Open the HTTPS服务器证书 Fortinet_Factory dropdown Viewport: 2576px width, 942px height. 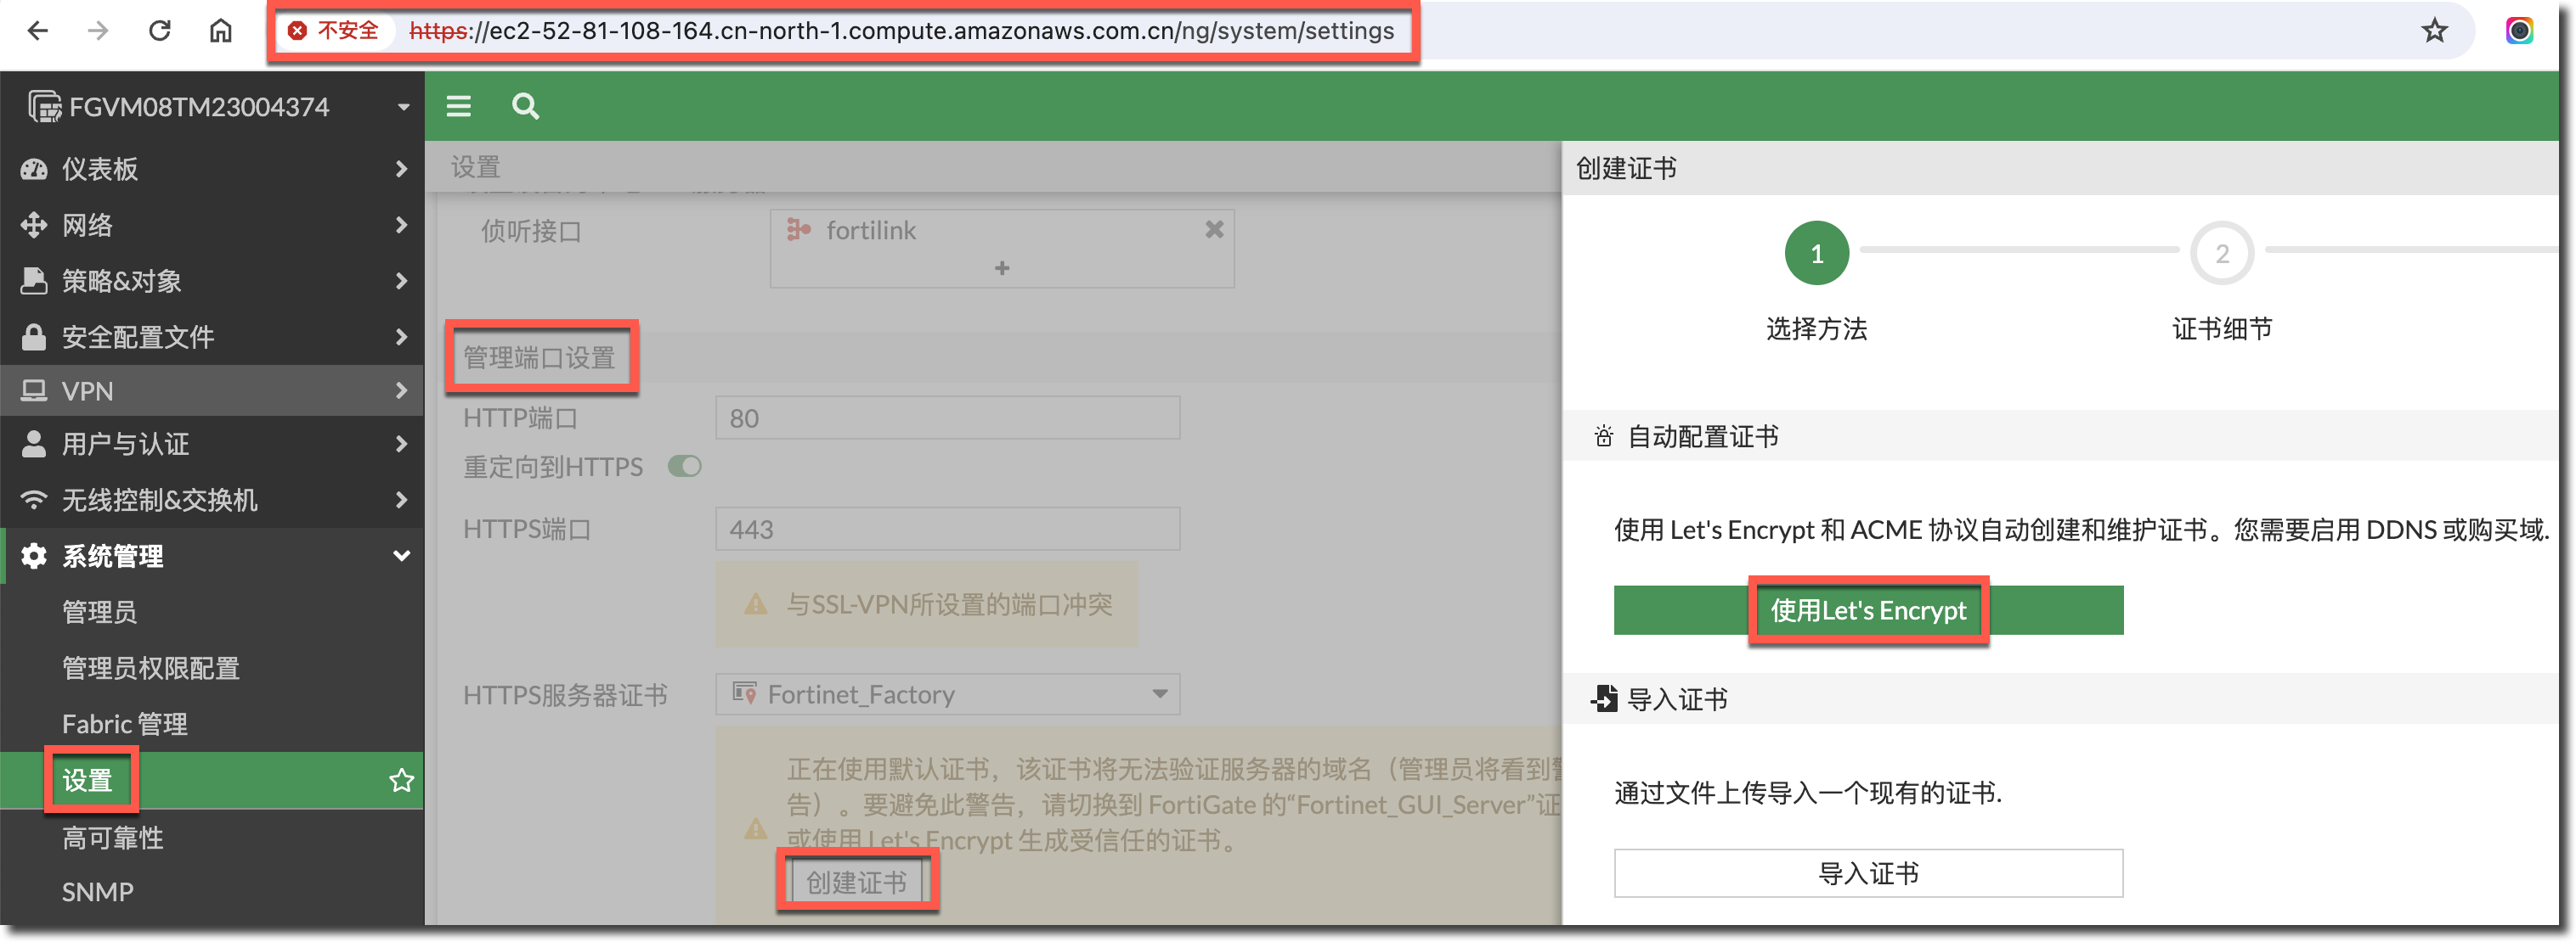[947, 694]
